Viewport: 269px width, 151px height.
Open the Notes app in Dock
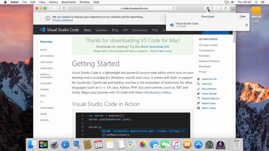110,144
